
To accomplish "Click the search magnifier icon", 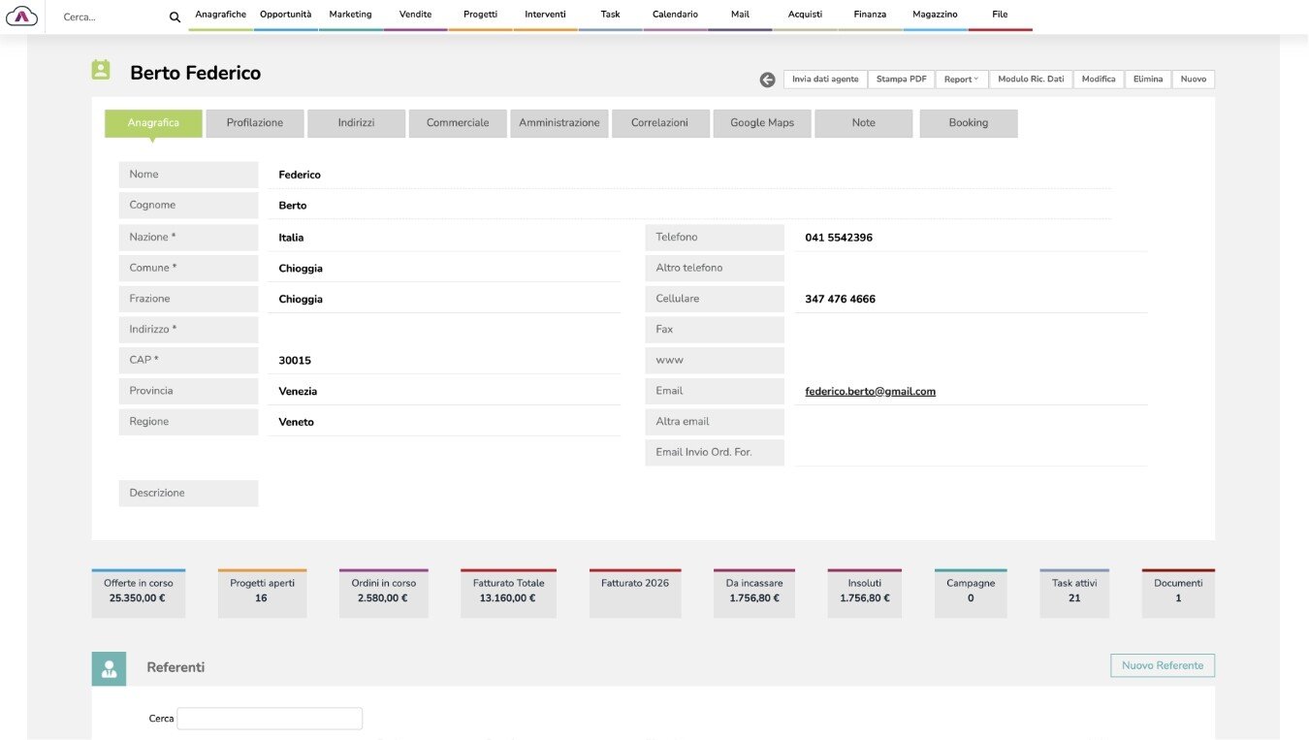I will pyautogui.click(x=175, y=16).
